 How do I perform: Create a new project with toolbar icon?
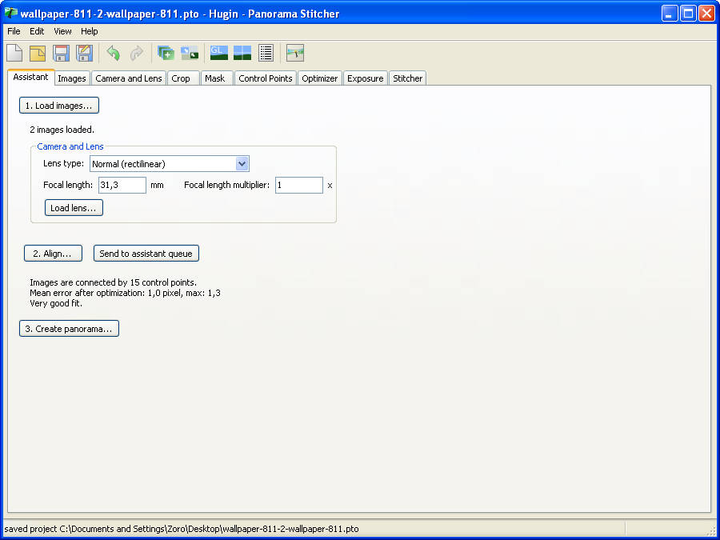pyautogui.click(x=14, y=53)
